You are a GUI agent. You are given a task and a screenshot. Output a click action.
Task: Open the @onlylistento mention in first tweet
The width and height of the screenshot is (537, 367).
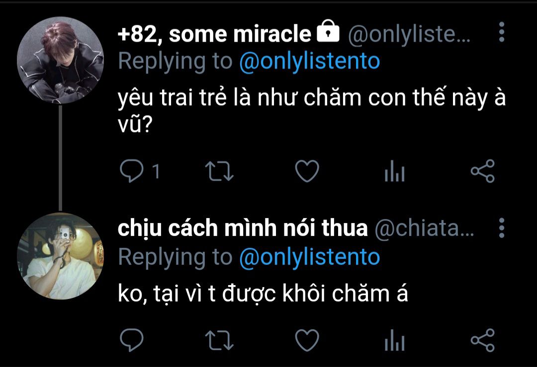[x=310, y=62]
